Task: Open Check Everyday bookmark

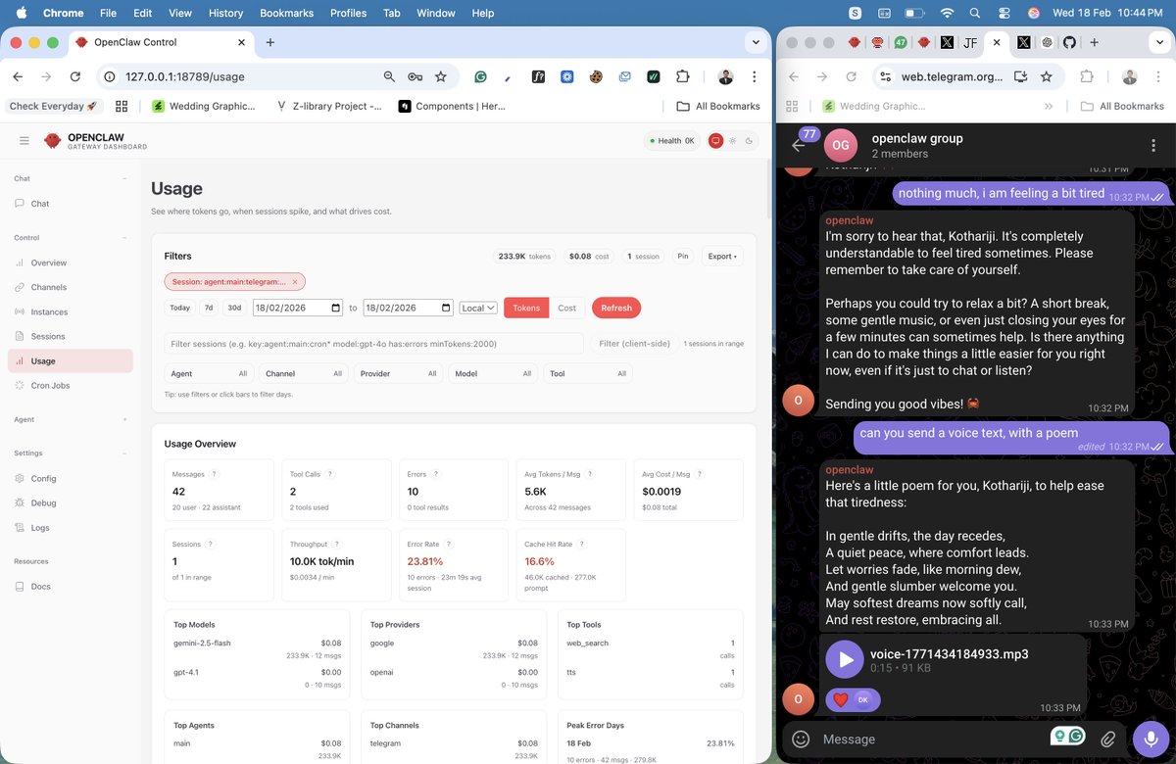Action: [53, 106]
